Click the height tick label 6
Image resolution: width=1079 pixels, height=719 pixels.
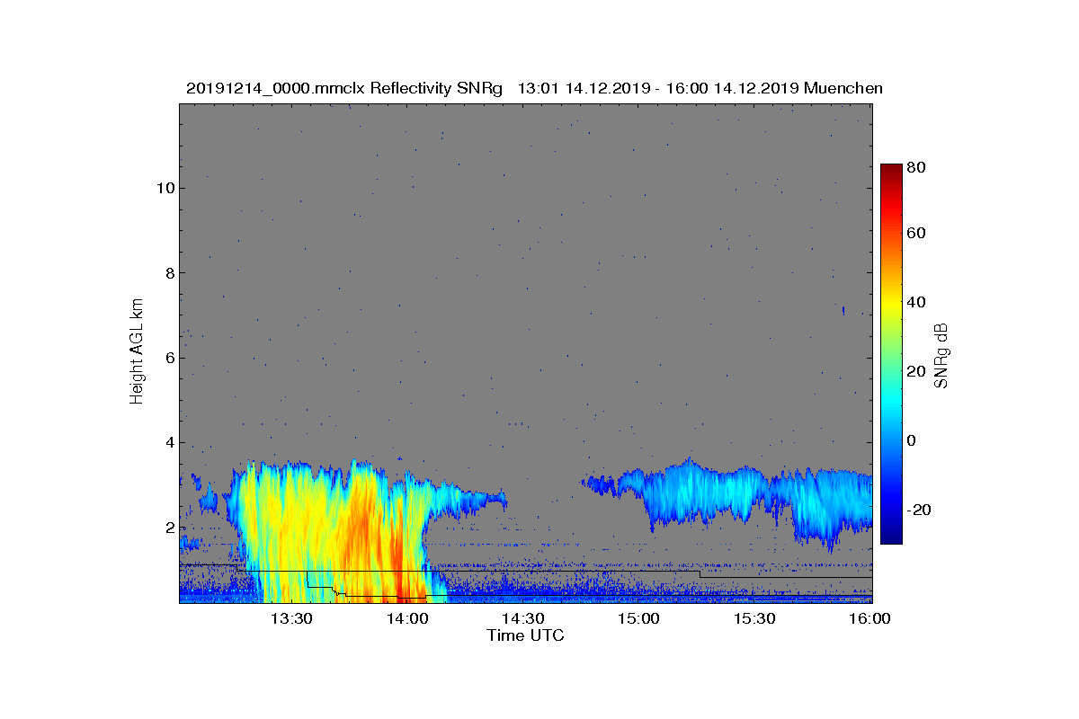point(169,358)
